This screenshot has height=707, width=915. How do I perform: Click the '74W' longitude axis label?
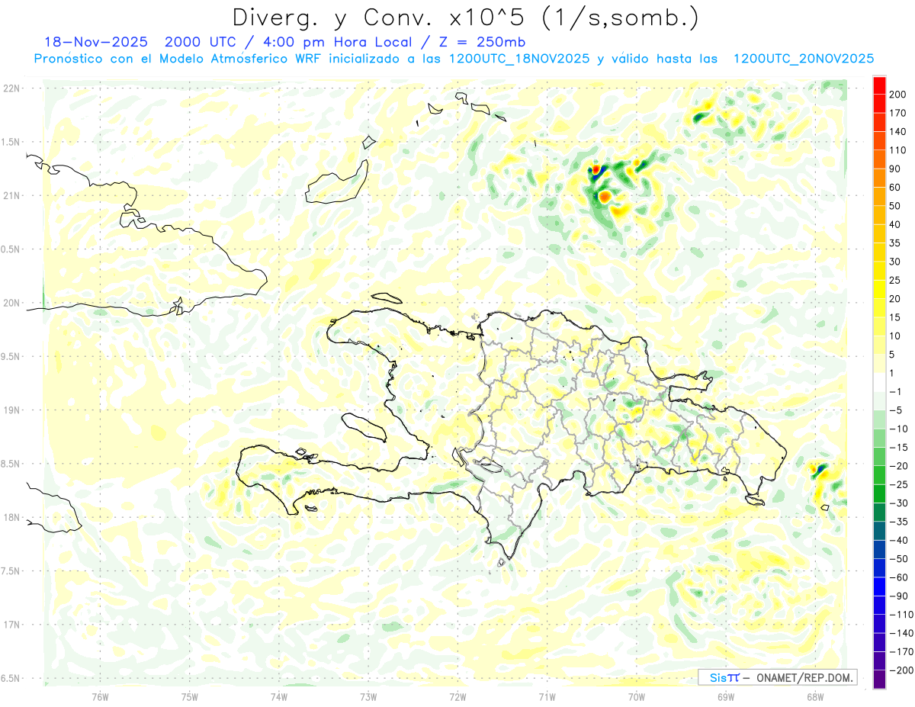[x=279, y=697]
